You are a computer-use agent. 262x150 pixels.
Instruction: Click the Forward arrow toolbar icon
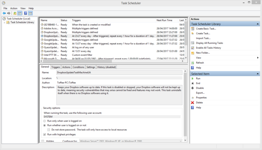[x=9, y=13]
